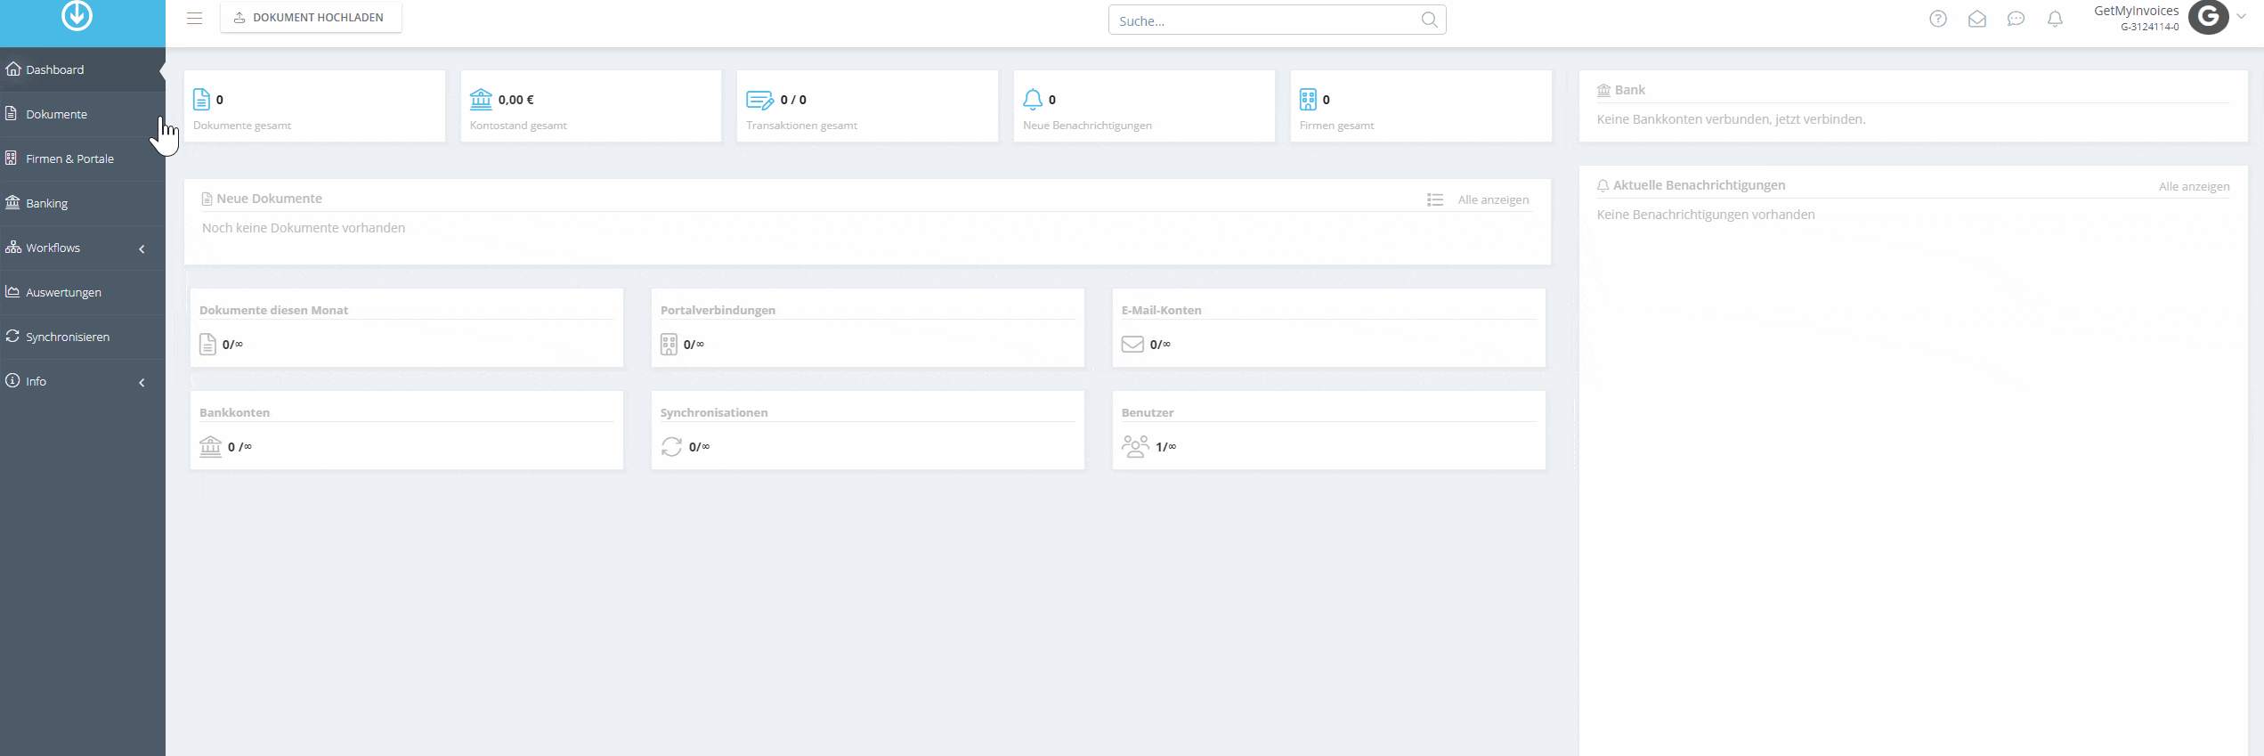Click the Firmen gesamt building icon
Viewport: 2264px width, 756px height.
[x=1308, y=99]
